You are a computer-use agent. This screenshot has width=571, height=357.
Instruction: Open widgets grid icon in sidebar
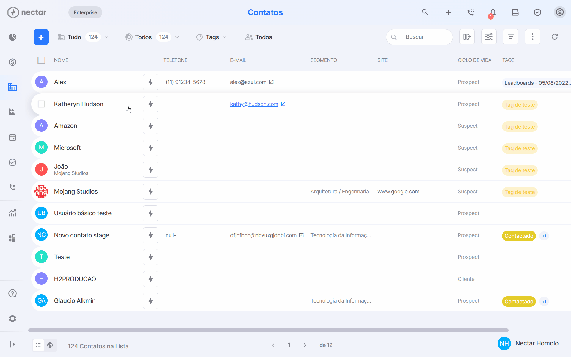click(x=12, y=238)
